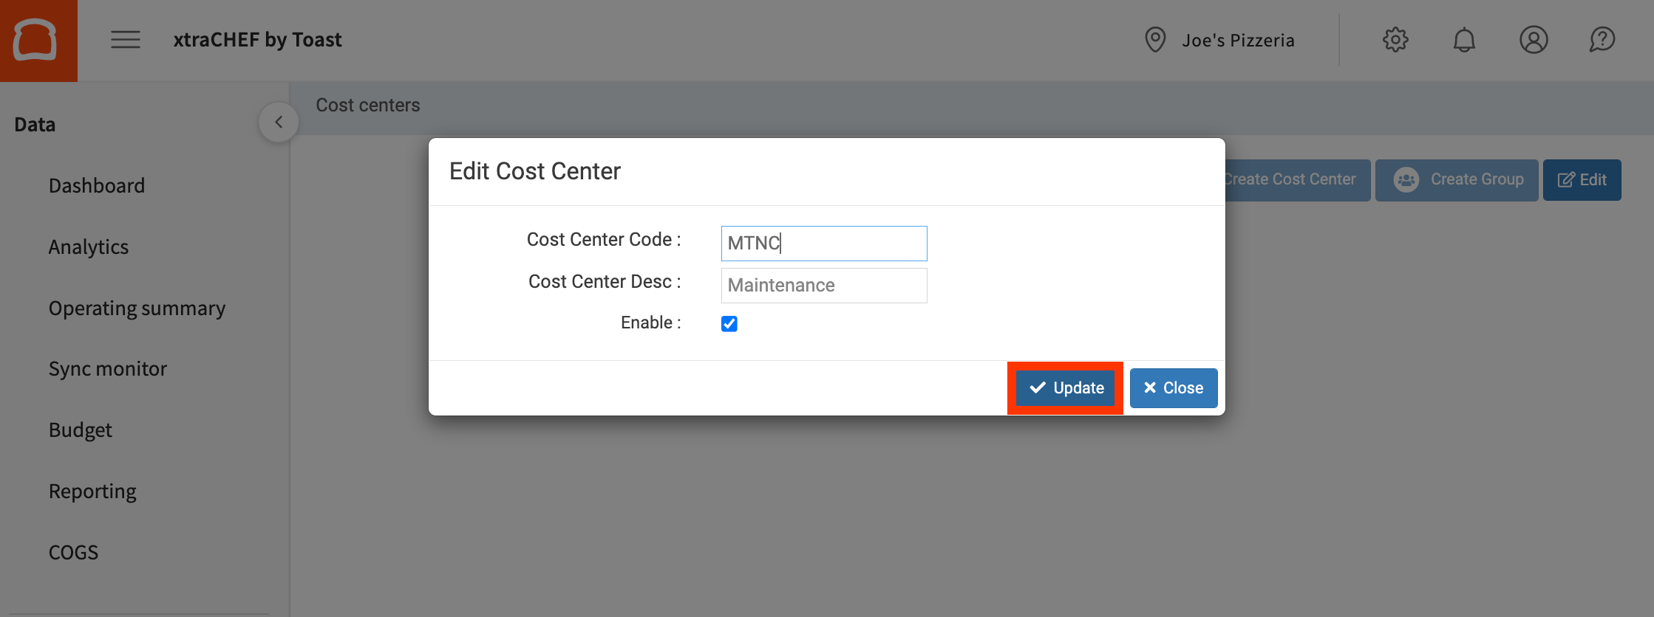
Task: Open the help question icon
Action: click(x=1602, y=40)
